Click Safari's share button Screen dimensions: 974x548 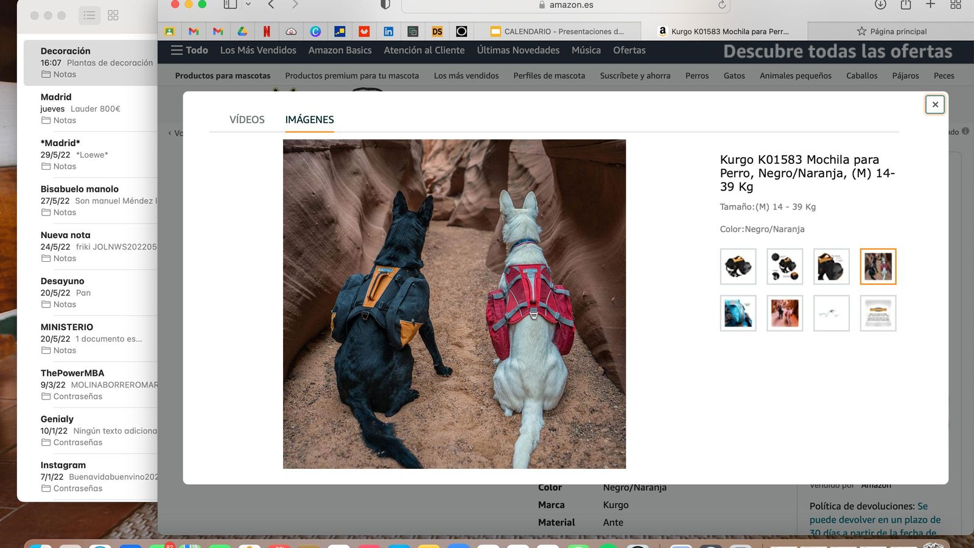(x=906, y=5)
